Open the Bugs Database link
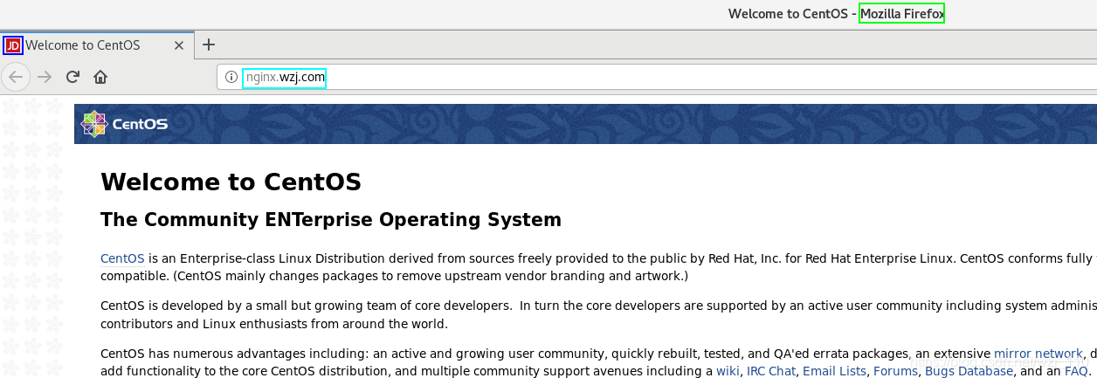Screen dimensions: 1097x378 (x=969, y=371)
